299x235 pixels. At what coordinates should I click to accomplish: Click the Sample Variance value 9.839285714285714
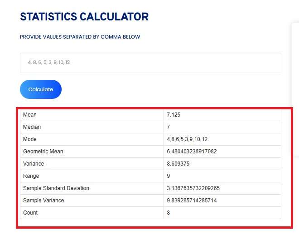click(x=192, y=201)
